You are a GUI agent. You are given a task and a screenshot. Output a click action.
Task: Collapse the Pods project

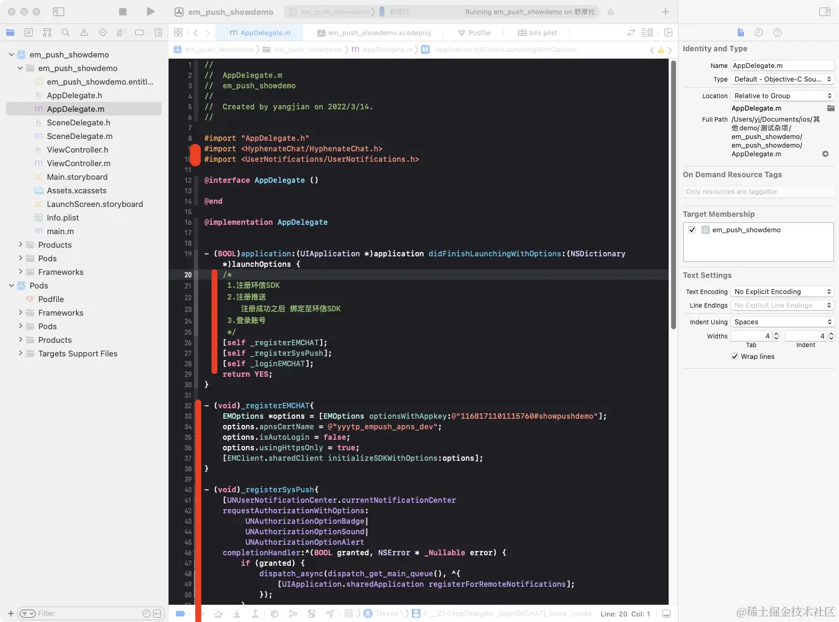pos(11,285)
